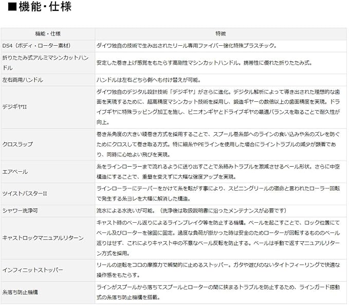This screenshot has width=349, height=305.
Task: Click the '機能・仕様' column header
Action: click(48, 33)
